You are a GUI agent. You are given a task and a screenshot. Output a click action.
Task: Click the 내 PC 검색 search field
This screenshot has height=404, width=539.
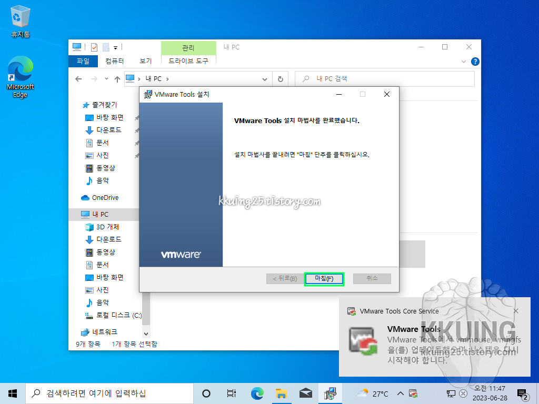click(385, 79)
